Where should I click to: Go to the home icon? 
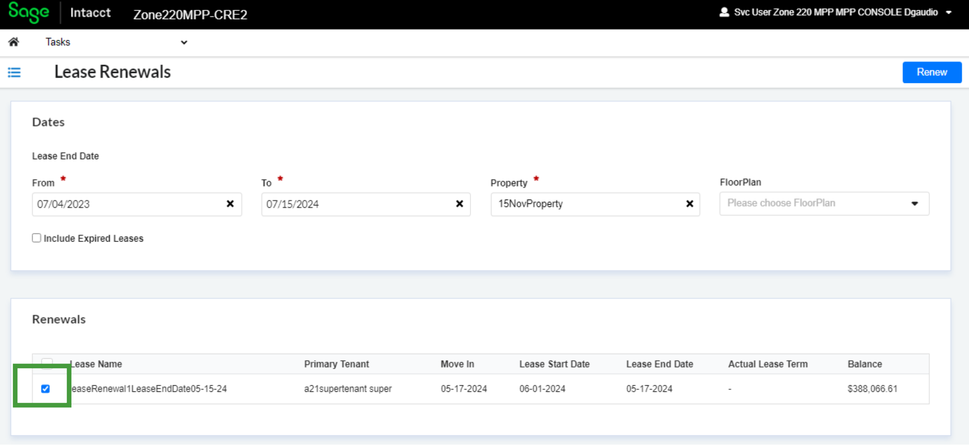(14, 42)
